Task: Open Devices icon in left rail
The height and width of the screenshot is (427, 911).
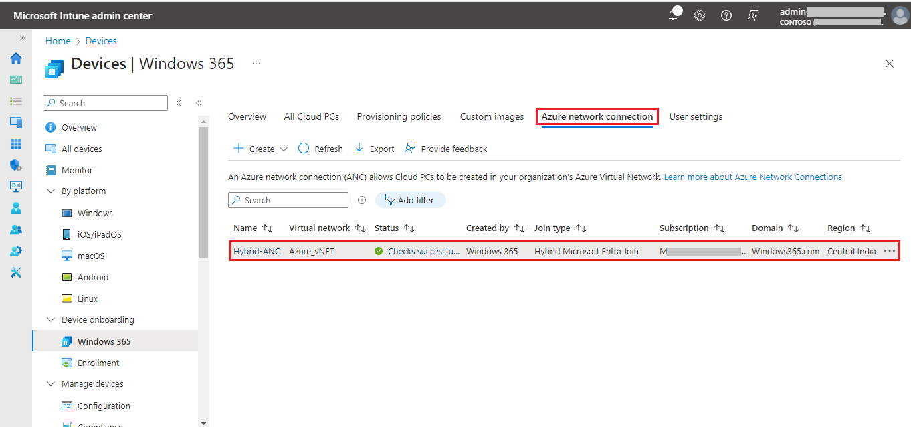Action: [x=15, y=122]
